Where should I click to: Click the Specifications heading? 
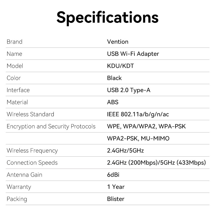107,17
